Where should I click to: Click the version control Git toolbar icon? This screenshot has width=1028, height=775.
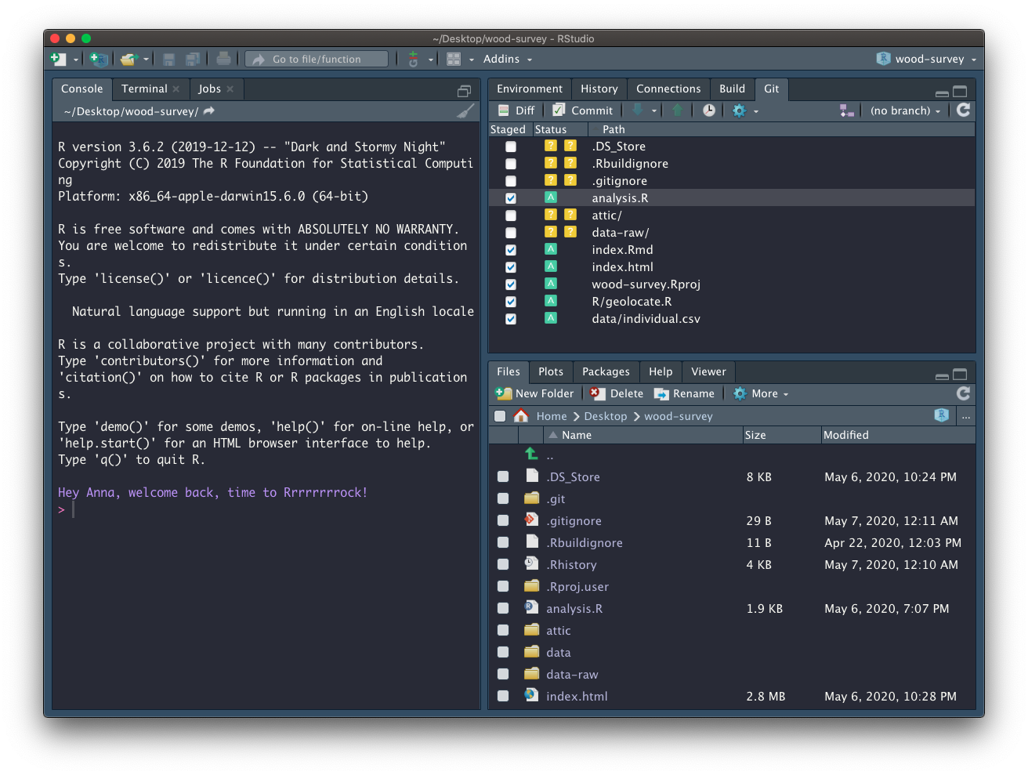[413, 59]
